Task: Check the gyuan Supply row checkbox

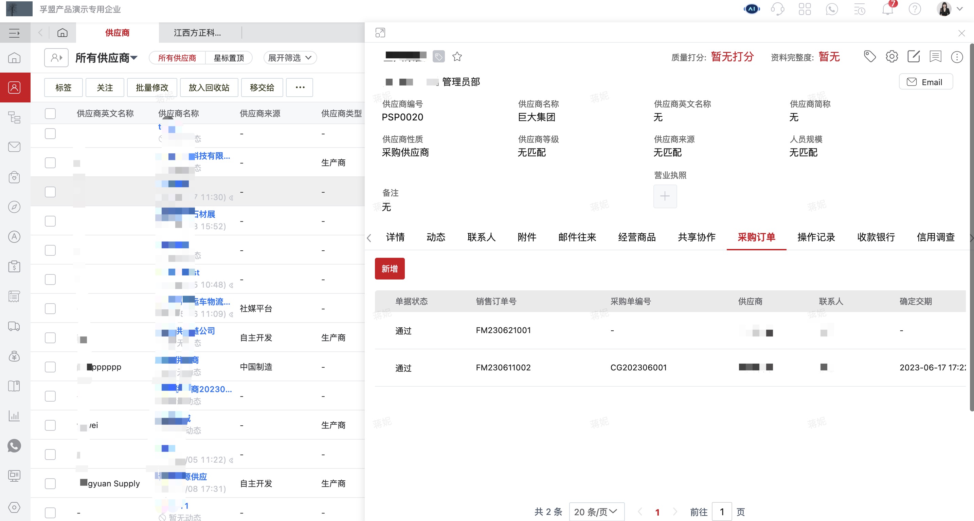Action: [50, 483]
